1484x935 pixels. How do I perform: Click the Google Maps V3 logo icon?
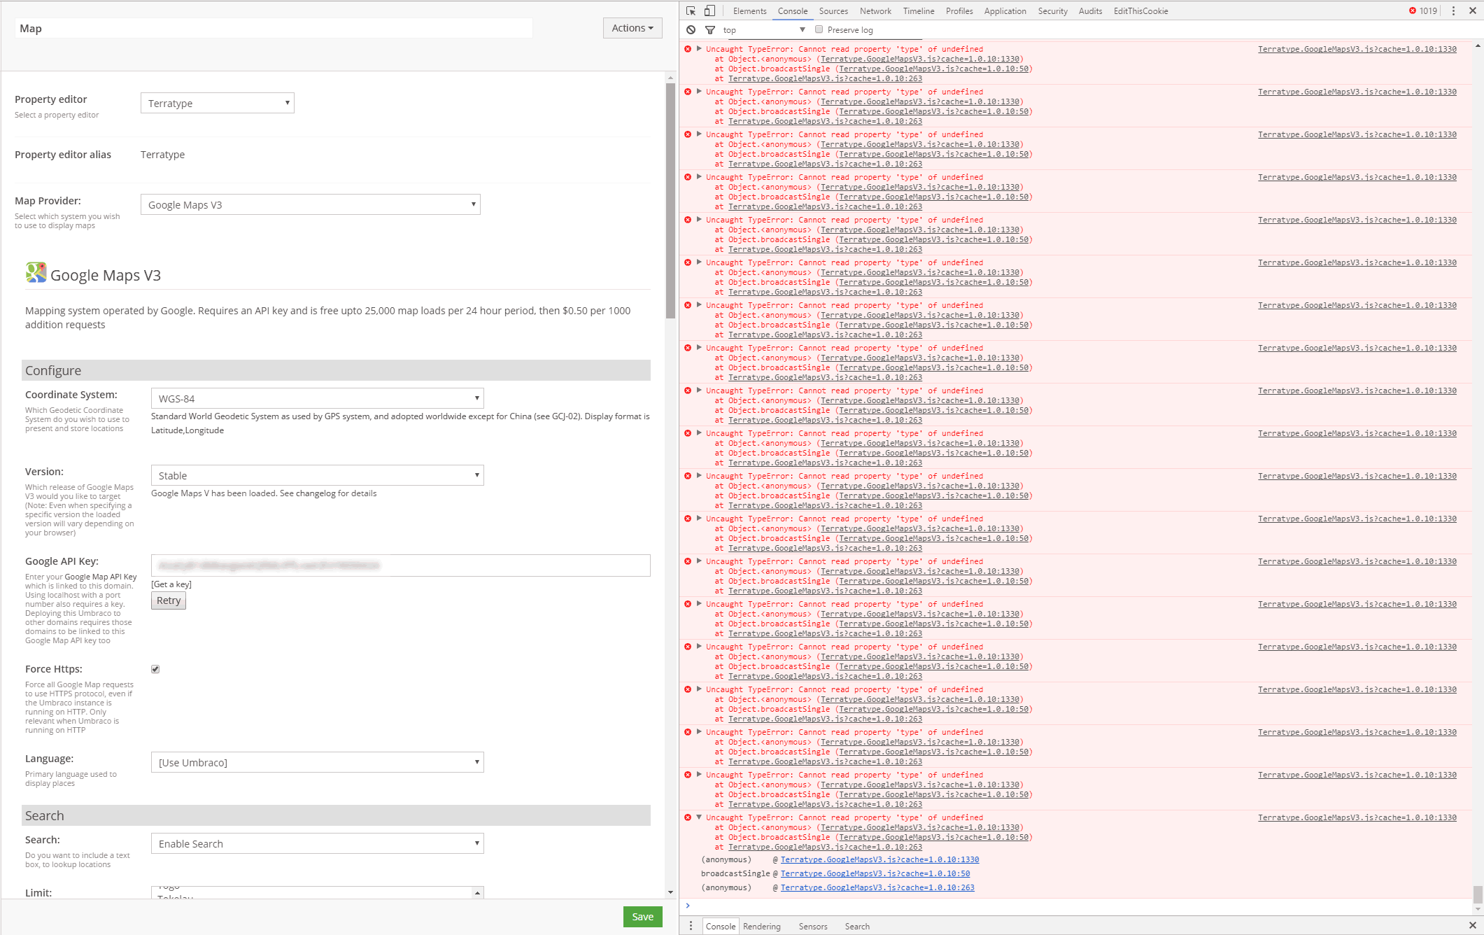pos(36,272)
